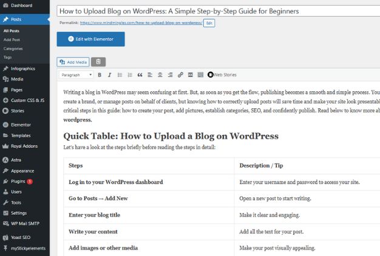This screenshot has width=380, height=256.
Task: Open Tags under Posts
Action: [7, 57]
